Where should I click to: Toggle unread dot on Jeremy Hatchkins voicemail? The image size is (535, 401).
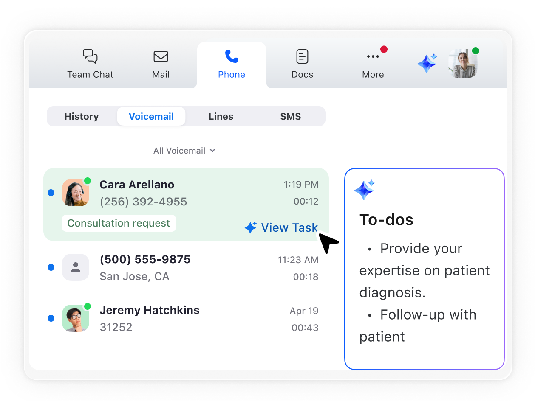tap(51, 318)
